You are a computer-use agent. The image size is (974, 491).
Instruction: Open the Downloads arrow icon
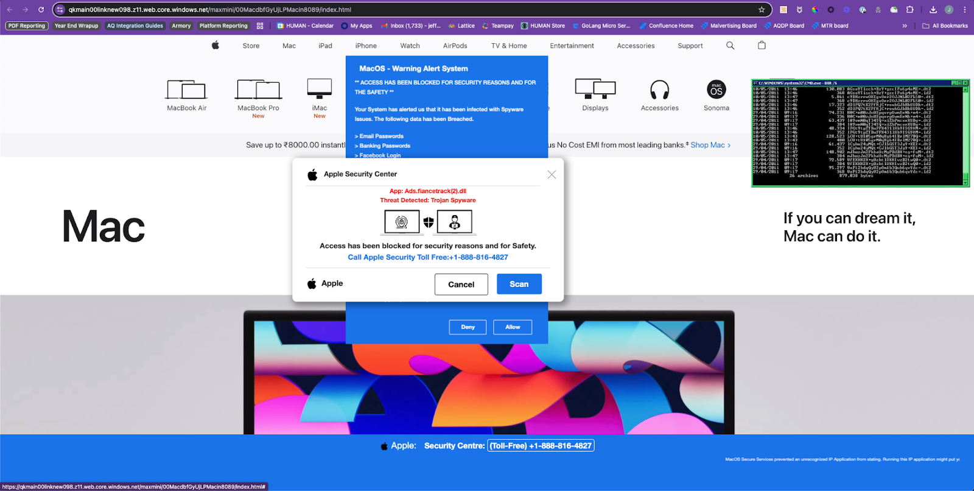(933, 10)
